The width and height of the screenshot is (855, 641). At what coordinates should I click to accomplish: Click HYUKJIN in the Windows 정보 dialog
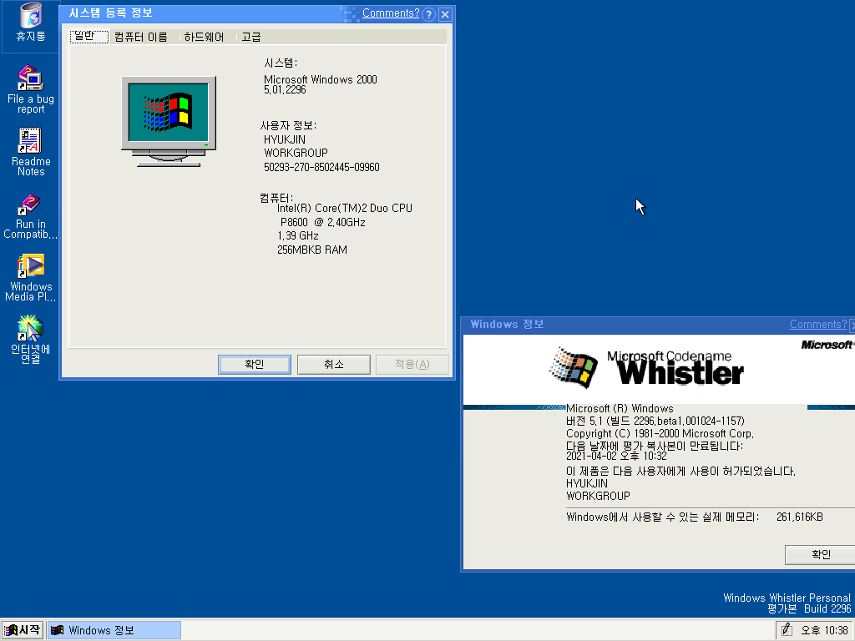coord(587,483)
